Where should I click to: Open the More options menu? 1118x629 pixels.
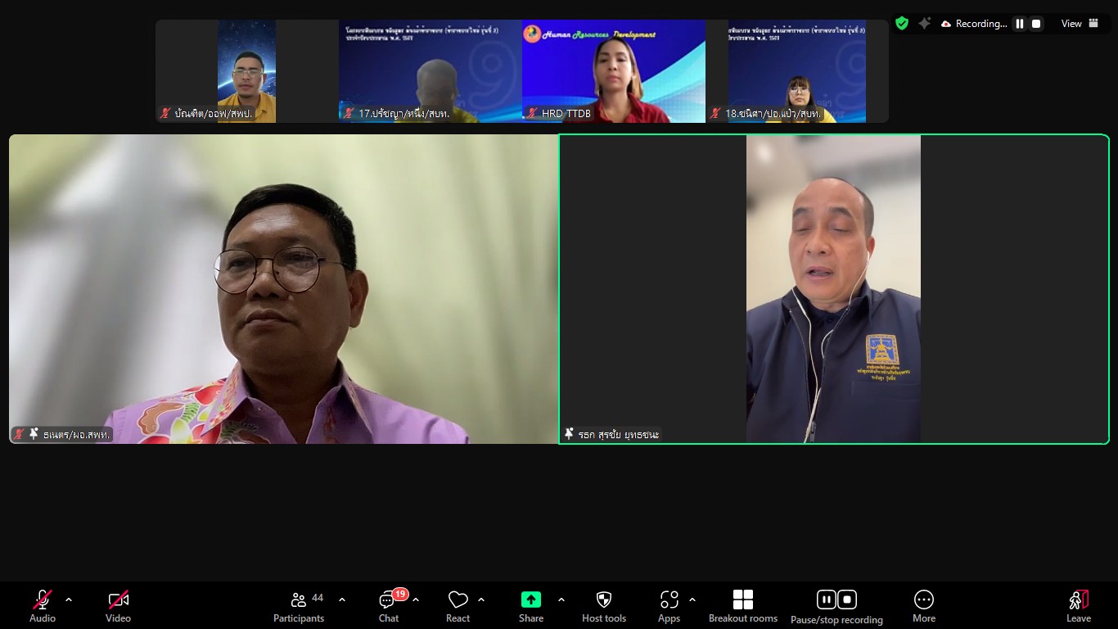pyautogui.click(x=923, y=607)
